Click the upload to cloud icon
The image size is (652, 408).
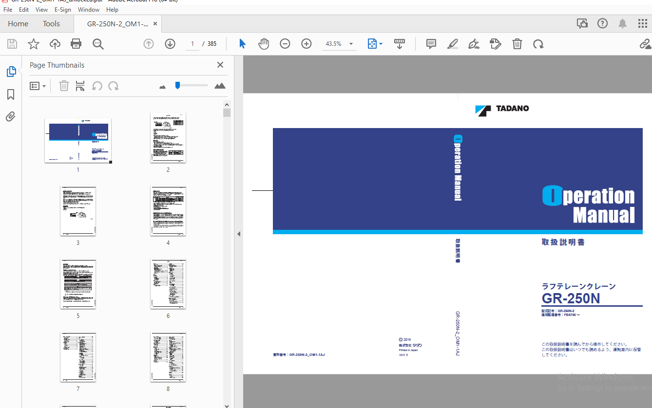pyautogui.click(x=55, y=44)
